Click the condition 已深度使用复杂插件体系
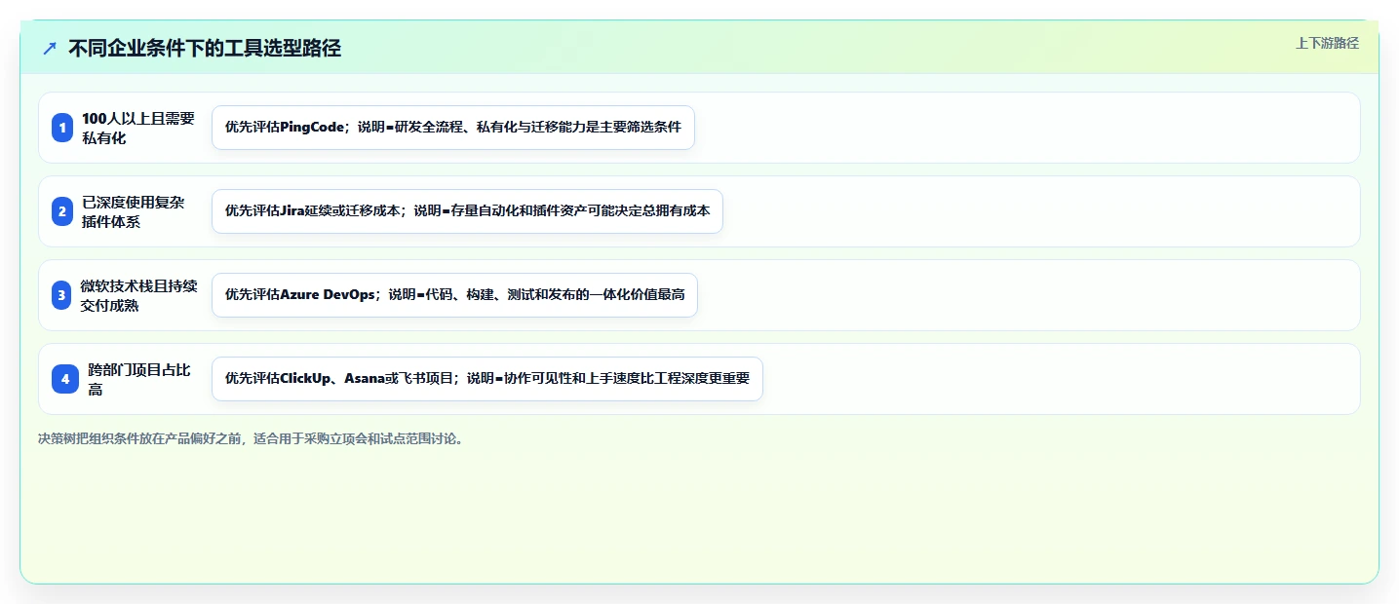Screen dimensions: 1399x604 [x=134, y=211]
